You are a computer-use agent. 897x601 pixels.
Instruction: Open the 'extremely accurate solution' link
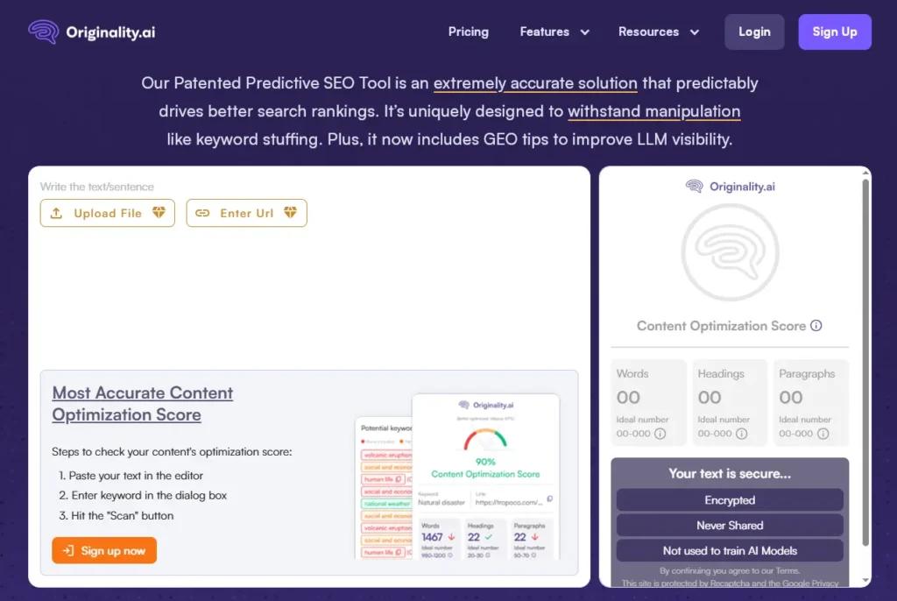click(535, 84)
